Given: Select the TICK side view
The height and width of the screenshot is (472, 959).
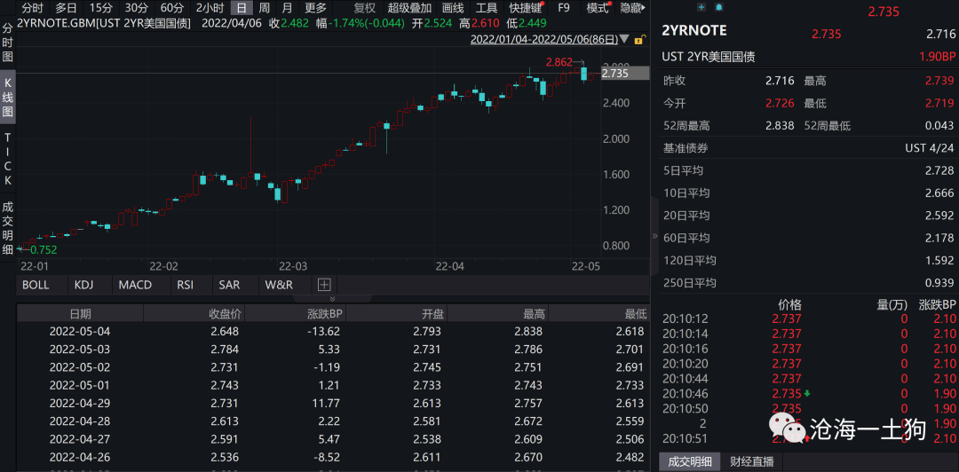Looking at the screenshot, I should click(x=8, y=158).
